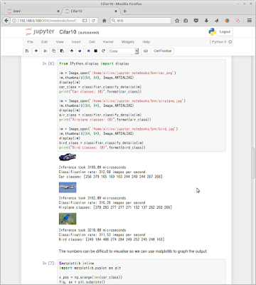The image size is (256, 285).
Task: Move the selected cell down
Action: [x=80, y=51]
